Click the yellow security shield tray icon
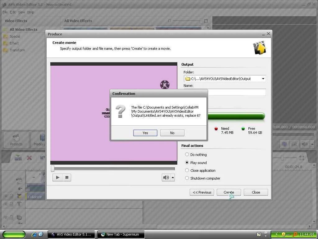Viewport: 318px width, 239px height. pos(284,234)
